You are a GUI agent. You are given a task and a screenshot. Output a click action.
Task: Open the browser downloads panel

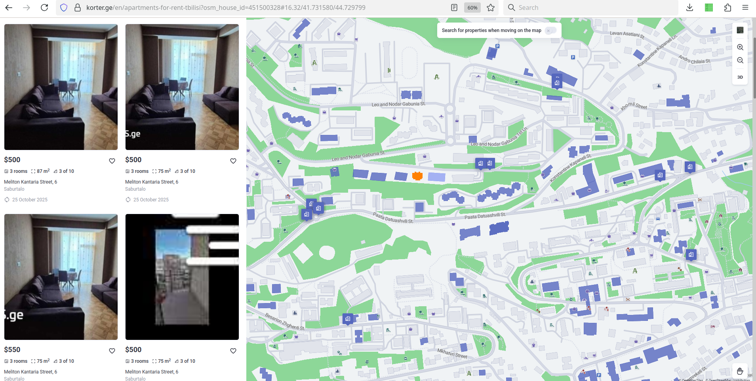click(x=689, y=8)
